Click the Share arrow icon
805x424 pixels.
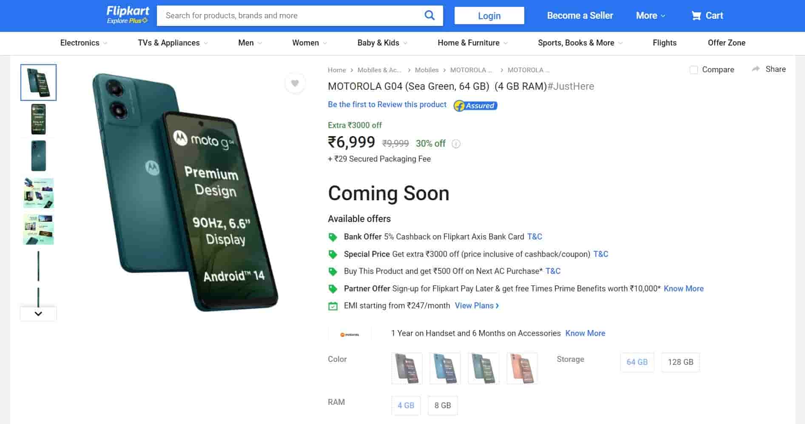click(x=756, y=69)
